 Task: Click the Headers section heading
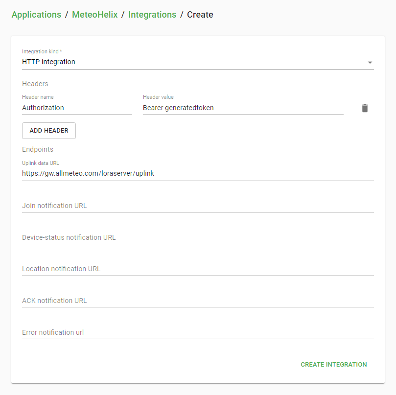(x=35, y=84)
